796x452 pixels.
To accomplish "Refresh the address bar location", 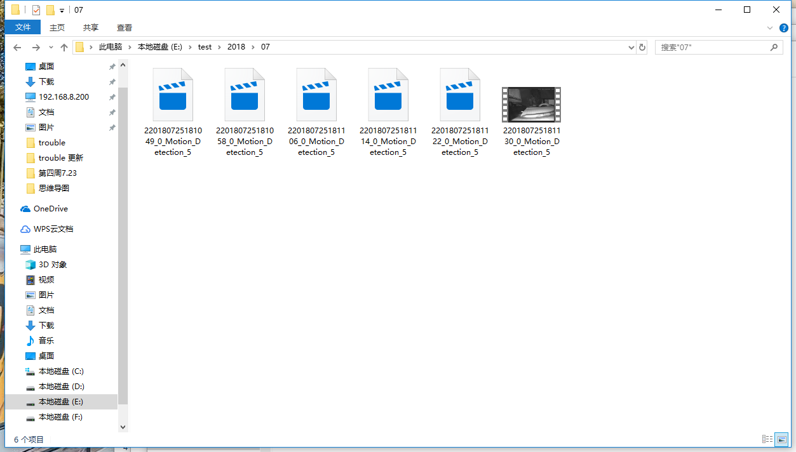I will [x=642, y=47].
